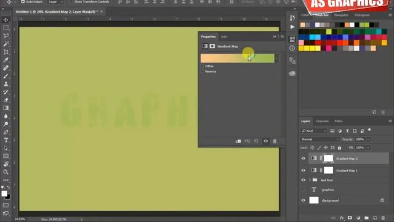Open the gradient picker dropdown arrow
The image size is (394, 222).
[x=276, y=59]
